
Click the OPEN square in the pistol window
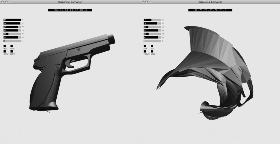(x=5, y=46)
